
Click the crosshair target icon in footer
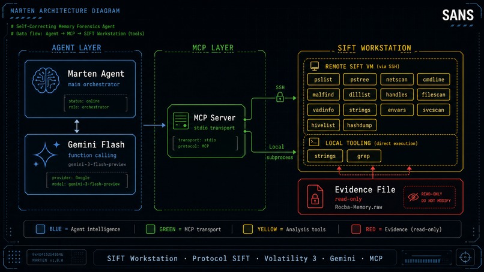click(x=465, y=257)
